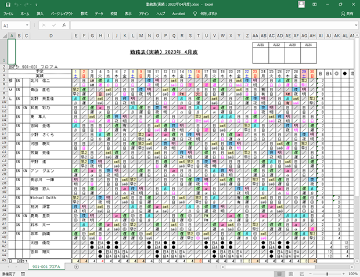The image size is (360, 277).
Task: Open the ファイル menu
Action: 8,14
